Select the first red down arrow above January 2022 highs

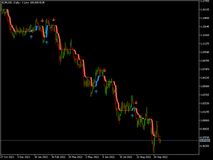coord(42,20)
